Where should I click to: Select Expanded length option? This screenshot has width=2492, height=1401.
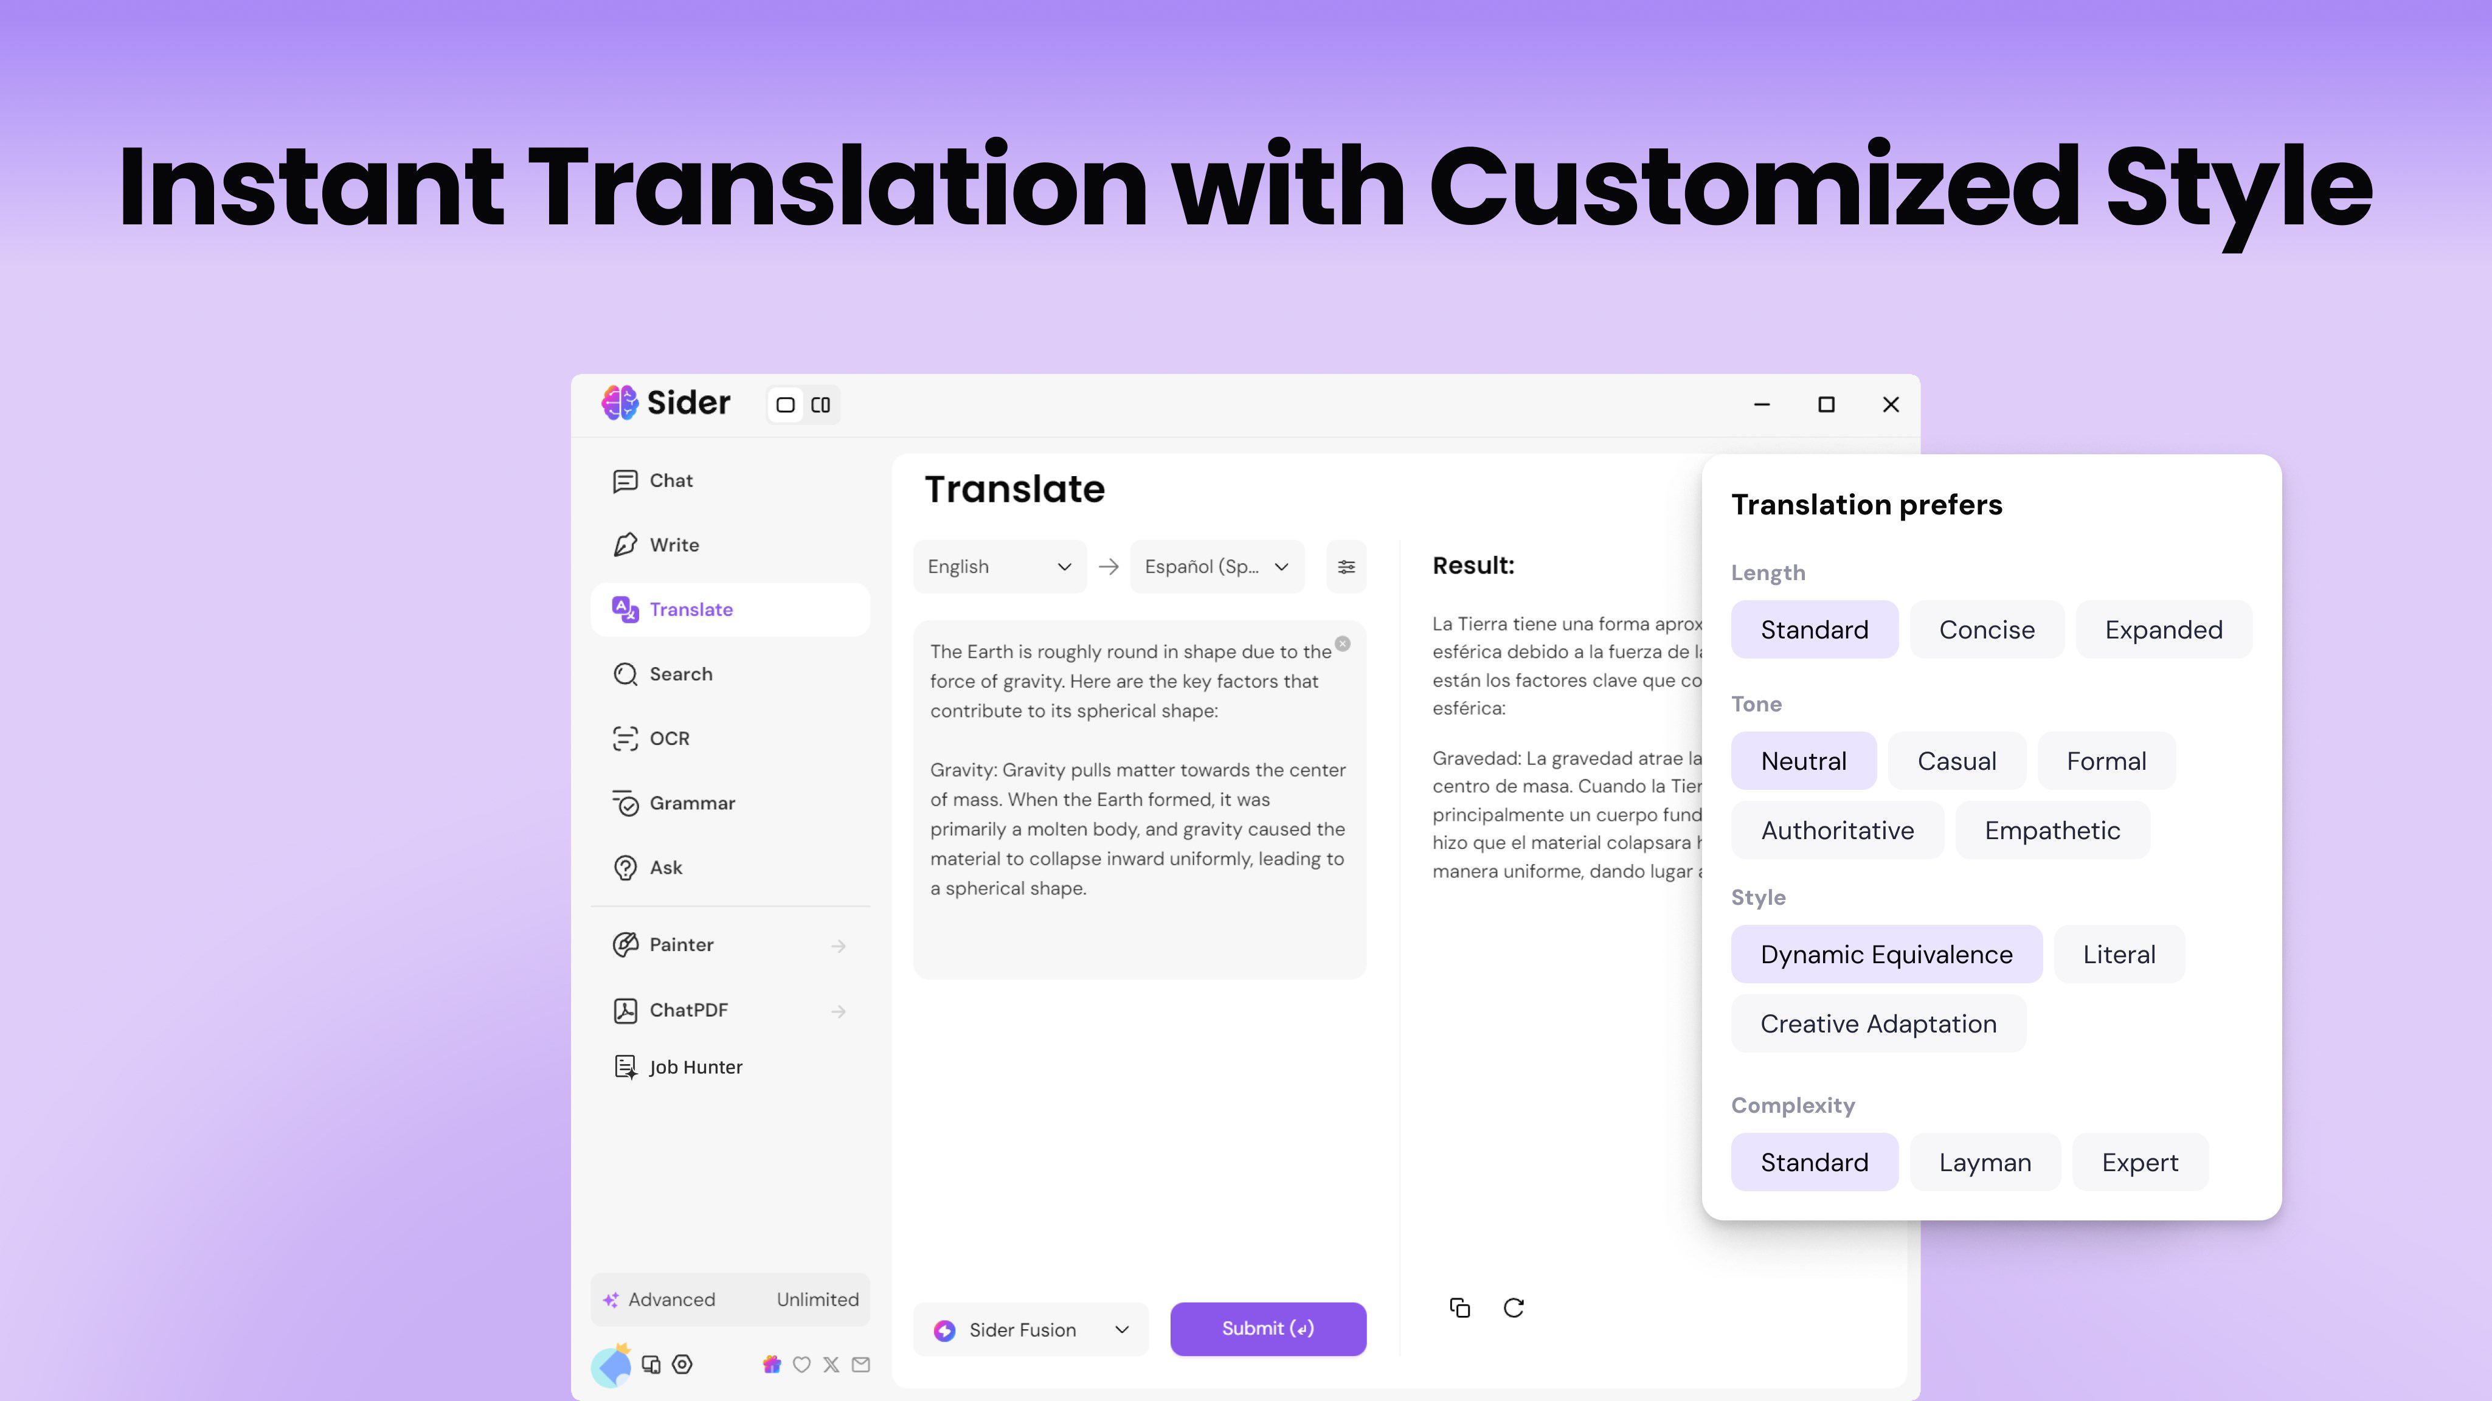coord(2164,630)
